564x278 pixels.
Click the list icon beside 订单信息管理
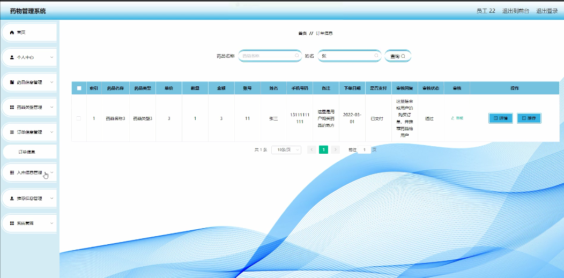pyautogui.click(x=12, y=132)
